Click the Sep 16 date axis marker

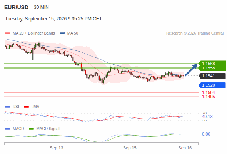[185, 148]
